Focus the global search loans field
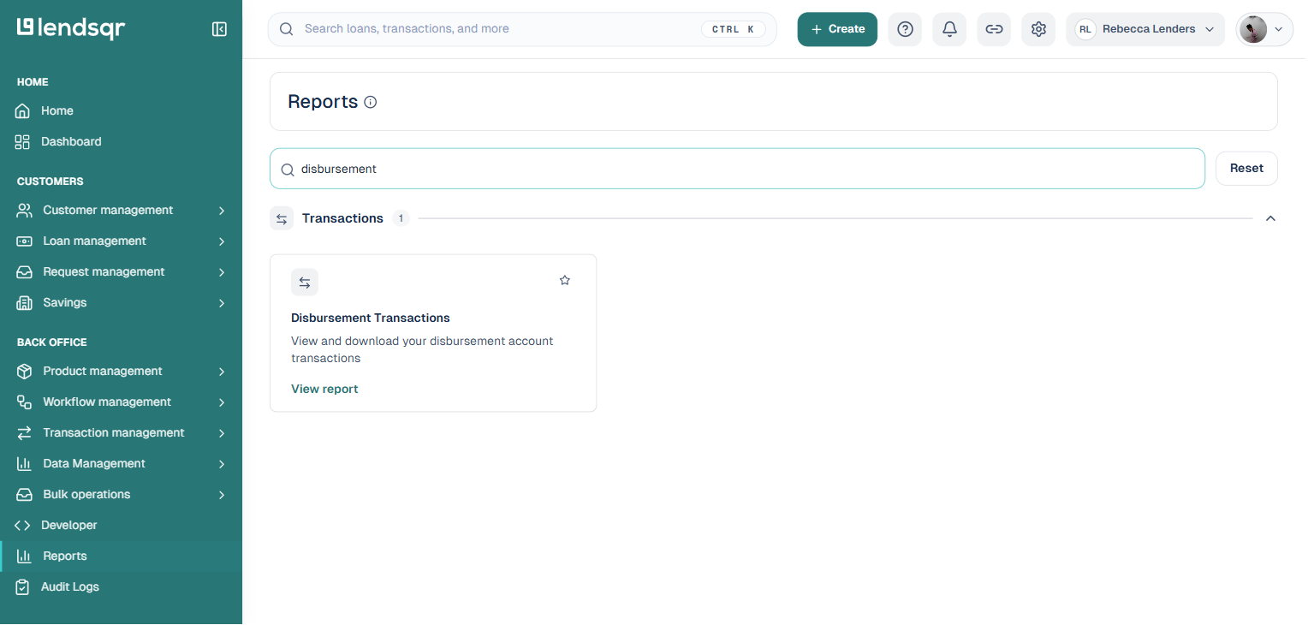 point(522,29)
